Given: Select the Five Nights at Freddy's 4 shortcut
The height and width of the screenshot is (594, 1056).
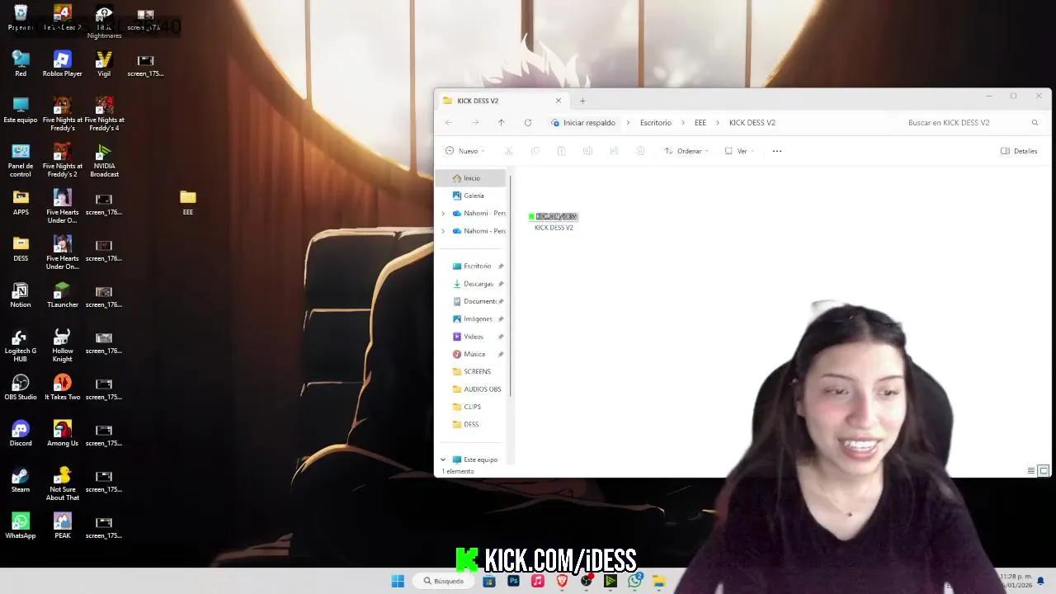Looking at the screenshot, I should [104, 115].
